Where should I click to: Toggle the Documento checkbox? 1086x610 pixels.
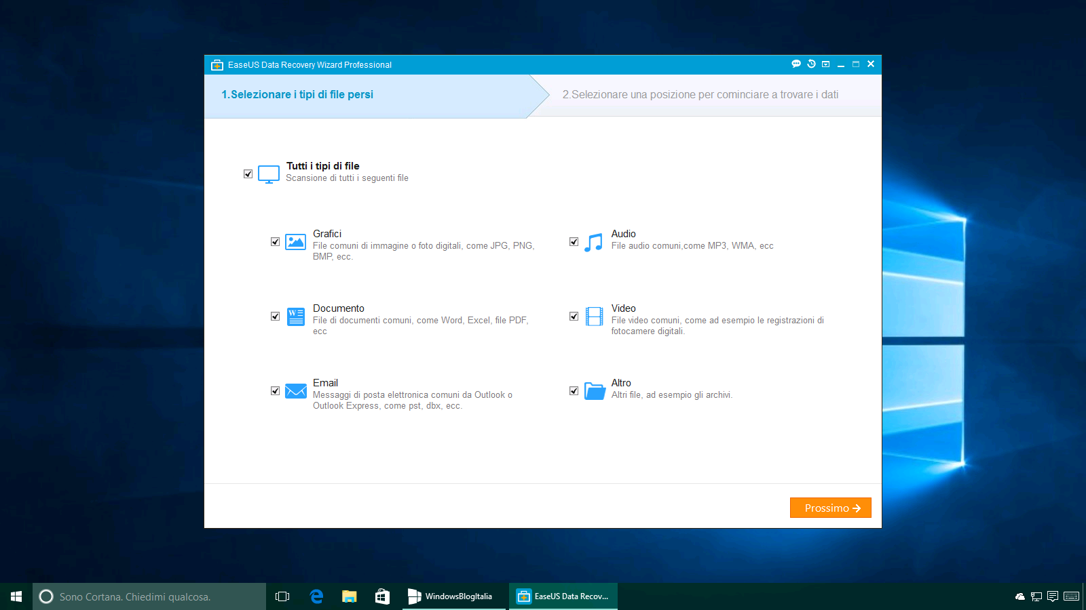276,317
